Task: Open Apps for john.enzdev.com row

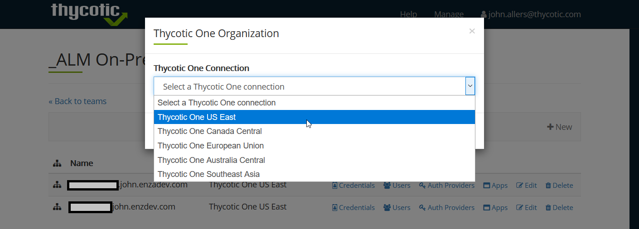Action: tap(495, 208)
